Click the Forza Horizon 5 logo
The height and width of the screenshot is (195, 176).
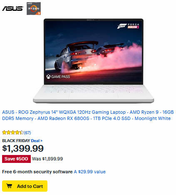[128, 26]
